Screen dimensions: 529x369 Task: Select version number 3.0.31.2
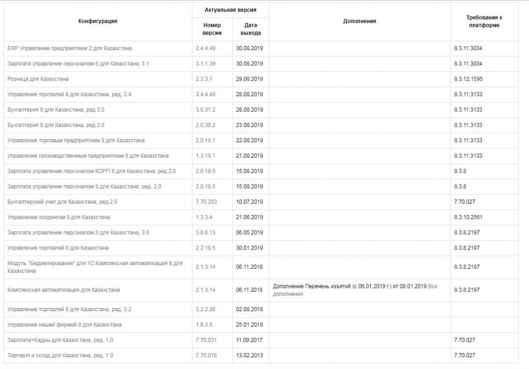[x=205, y=110]
